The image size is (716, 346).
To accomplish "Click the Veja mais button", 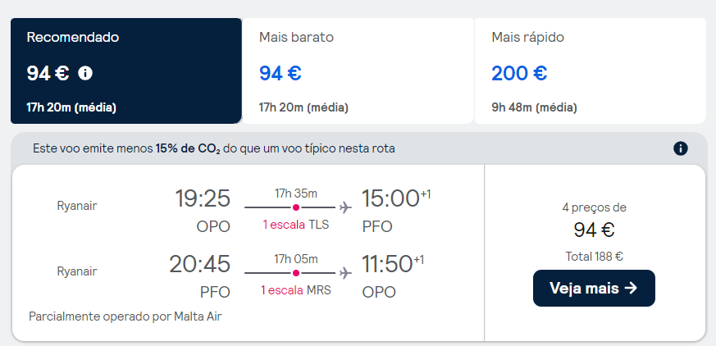I will pyautogui.click(x=594, y=288).
